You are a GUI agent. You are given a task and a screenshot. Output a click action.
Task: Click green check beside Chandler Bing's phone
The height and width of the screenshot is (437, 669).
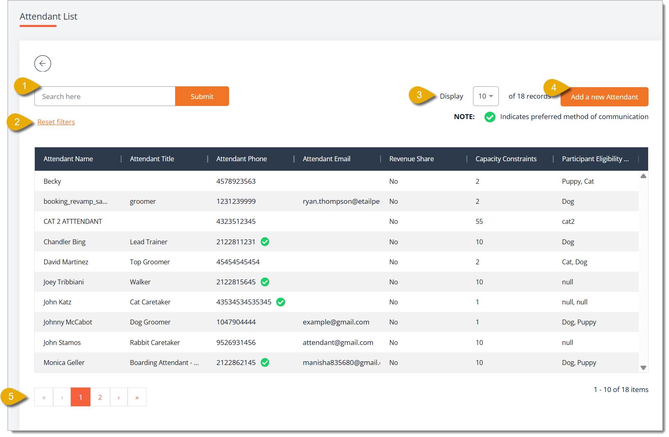coord(265,242)
